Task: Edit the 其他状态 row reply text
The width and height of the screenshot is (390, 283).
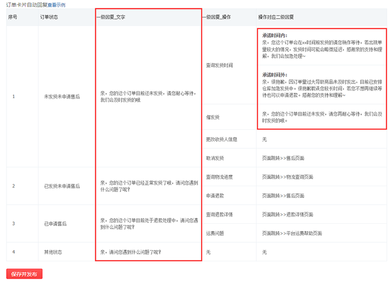Action: [131, 251]
